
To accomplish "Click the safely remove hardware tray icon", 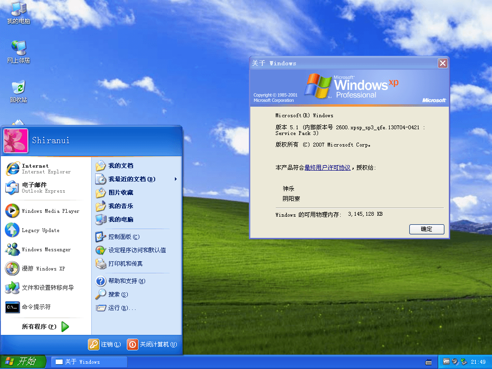I will coord(464,362).
